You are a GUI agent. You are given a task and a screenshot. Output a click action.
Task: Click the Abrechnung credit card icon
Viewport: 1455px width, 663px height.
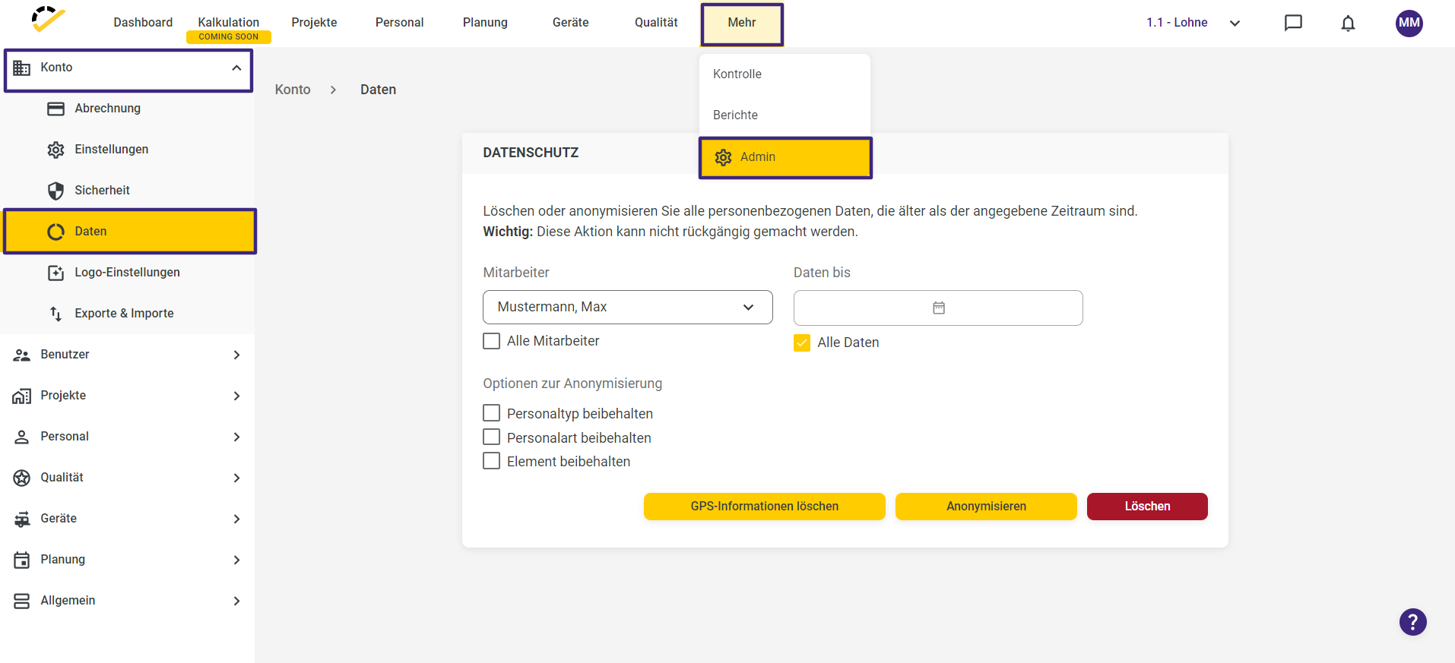point(55,109)
